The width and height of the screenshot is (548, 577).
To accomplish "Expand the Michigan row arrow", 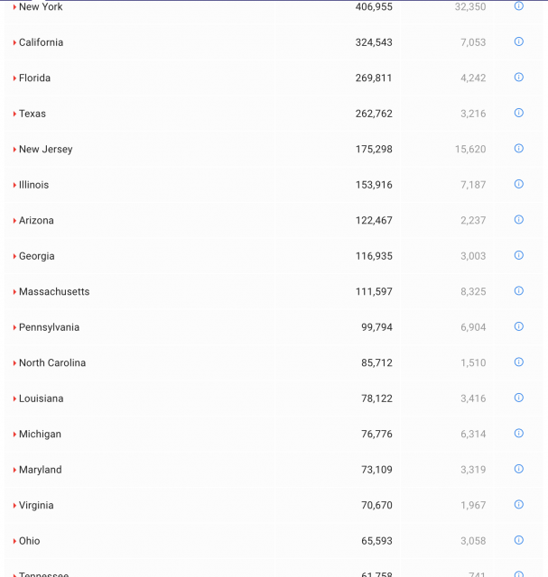I will click(x=15, y=435).
